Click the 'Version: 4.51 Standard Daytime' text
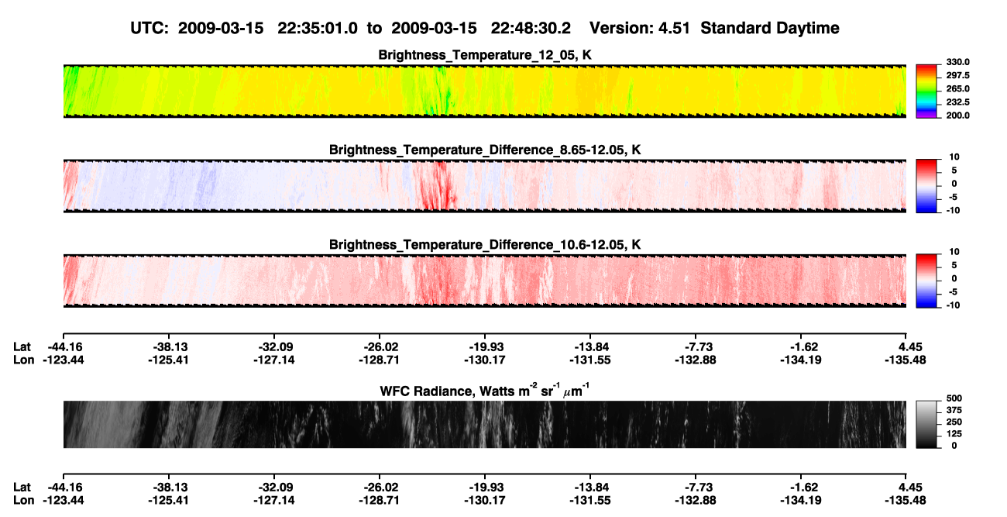 714,28
